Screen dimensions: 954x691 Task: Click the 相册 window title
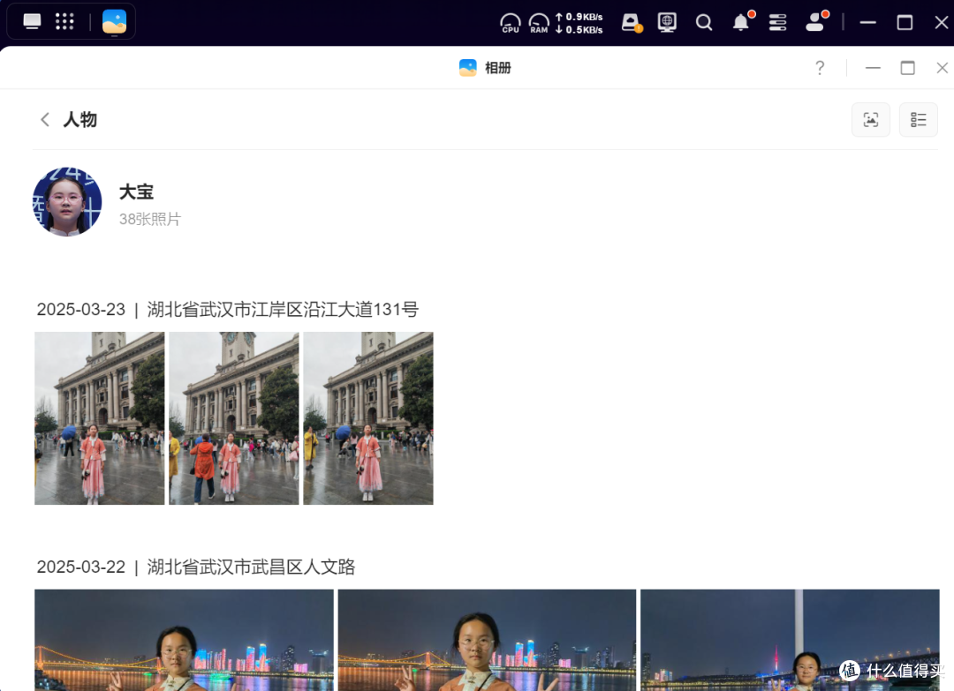coord(497,67)
